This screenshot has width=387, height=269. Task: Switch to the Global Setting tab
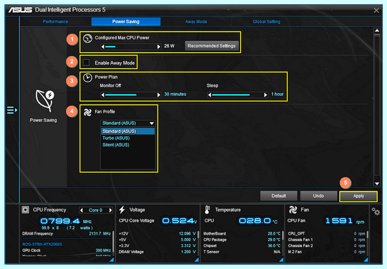tap(266, 22)
